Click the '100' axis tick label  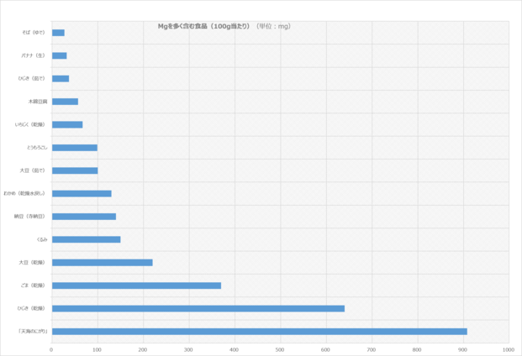pos(97,349)
